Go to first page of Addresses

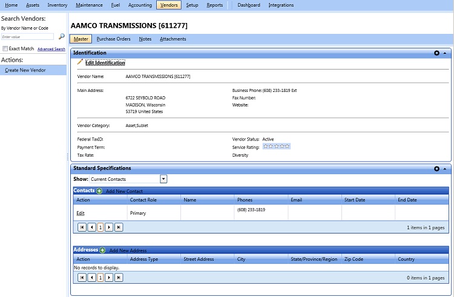point(82,278)
